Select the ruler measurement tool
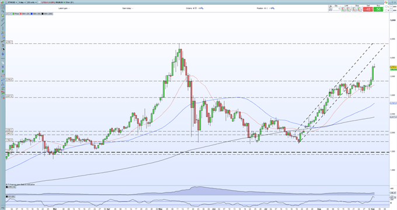 pyautogui.click(x=3, y=20)
